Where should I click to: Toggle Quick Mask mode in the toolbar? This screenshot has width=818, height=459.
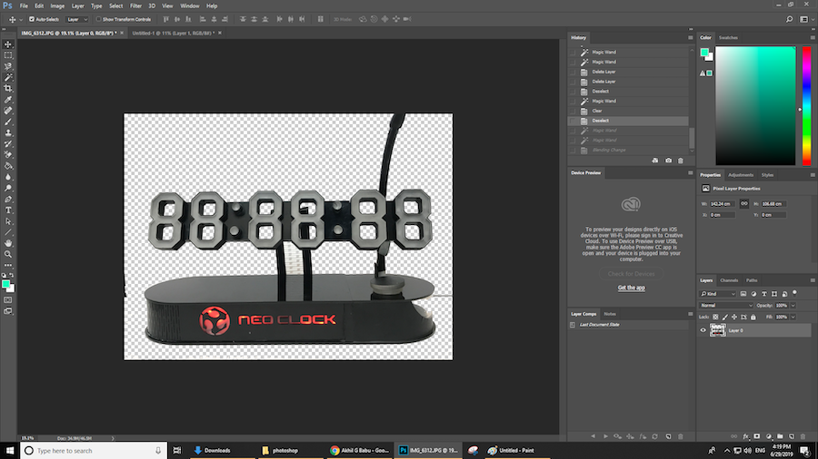click(x=8, y=299)
